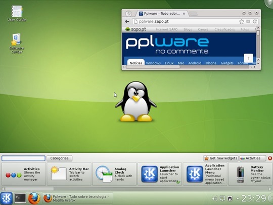The width and height of the screenshot is (273, 205).
Task: Open the Categories dropdown in widget explorer
Action: pos(59,158)
